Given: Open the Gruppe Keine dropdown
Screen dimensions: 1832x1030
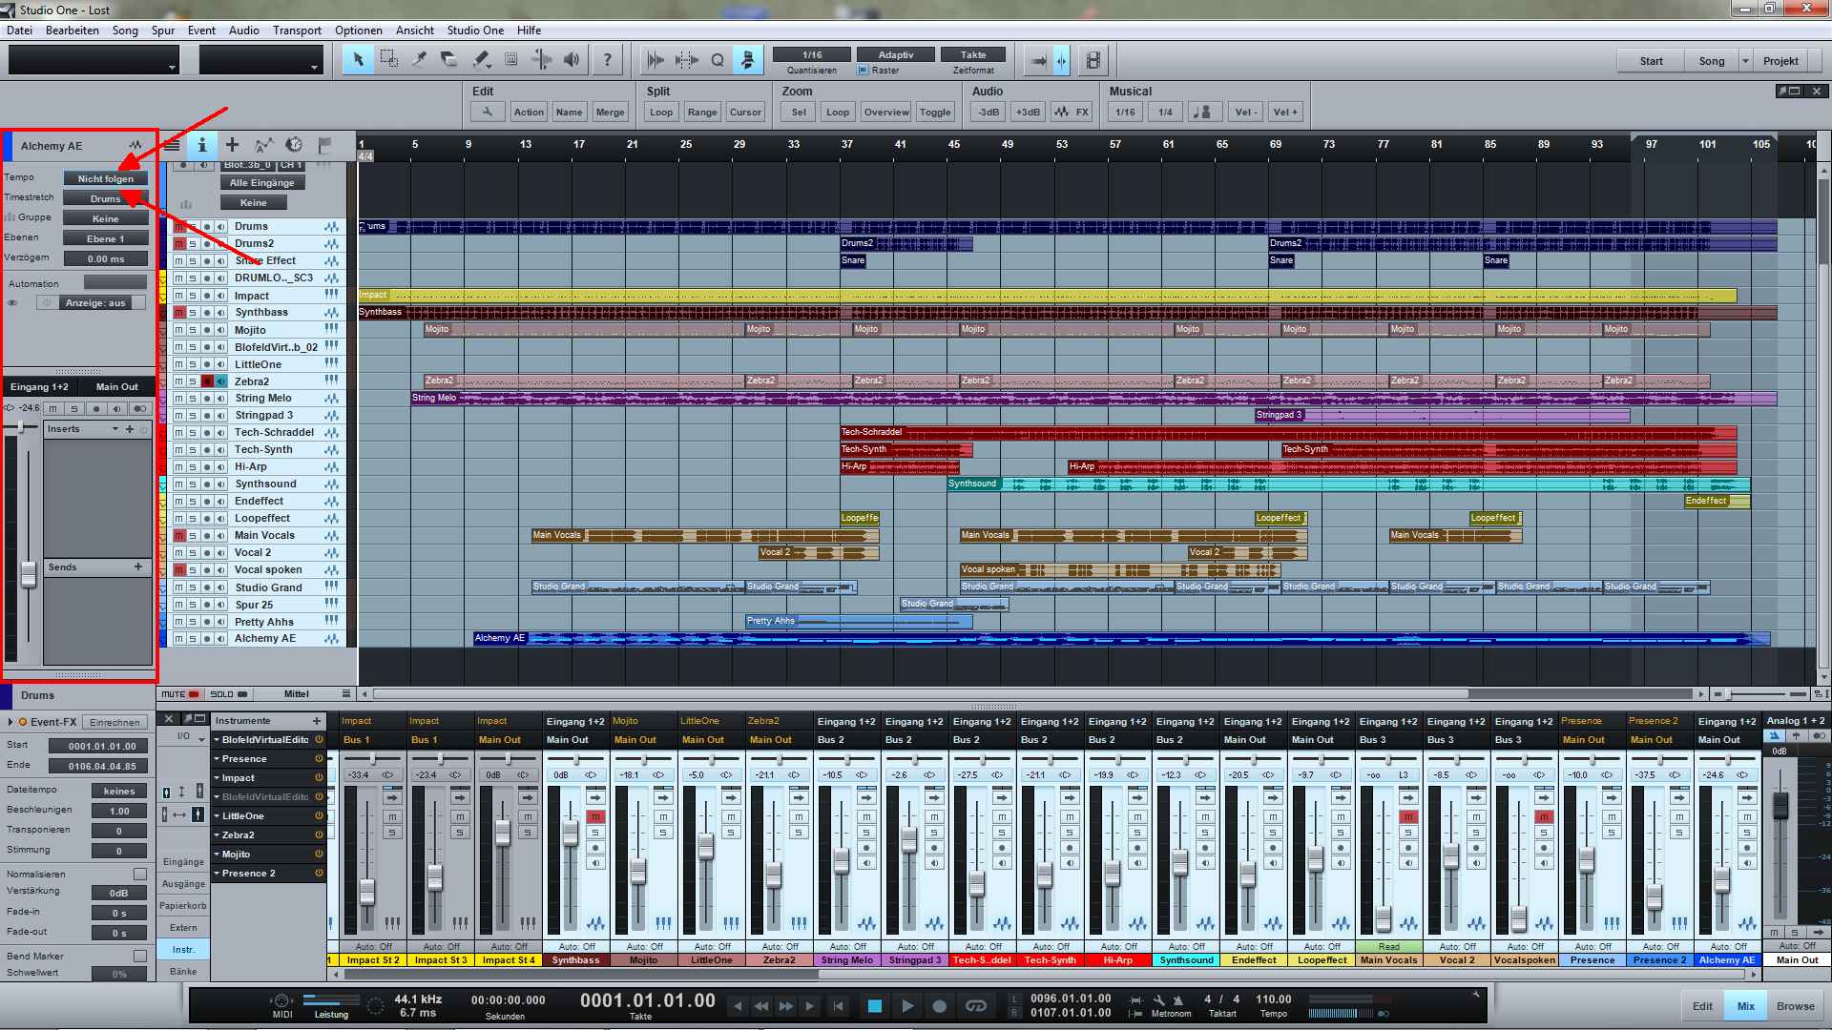Looking at the screenshot, I should tap(106, 218).
